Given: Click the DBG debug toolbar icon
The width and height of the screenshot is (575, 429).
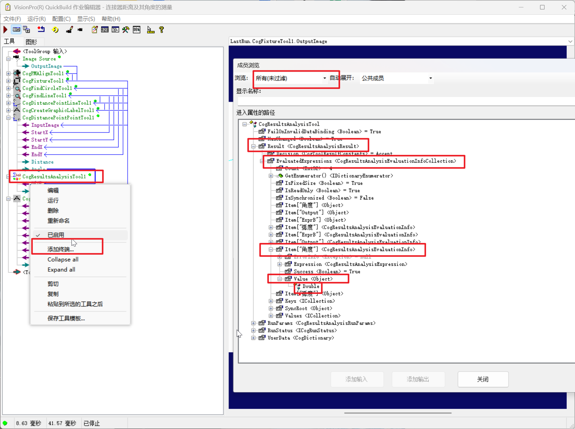Looking at the screenshot, I should pos(137,29).
